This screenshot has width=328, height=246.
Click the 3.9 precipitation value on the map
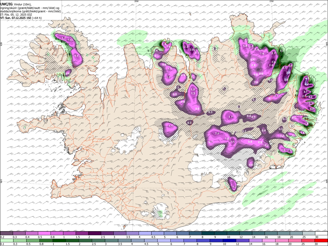tap(288, 73)
